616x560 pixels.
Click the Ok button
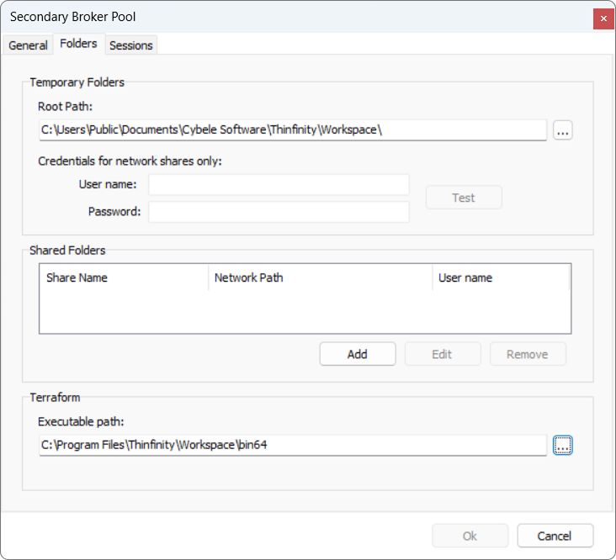click(470, 536)
